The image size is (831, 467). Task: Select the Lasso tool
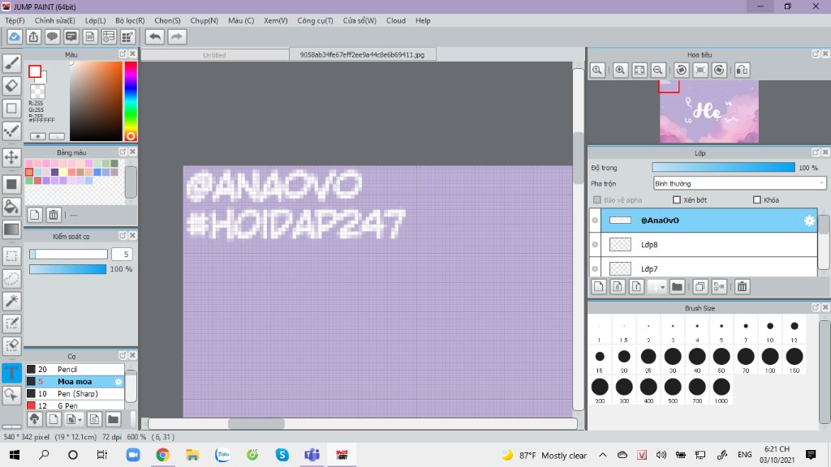pos(11,279)
